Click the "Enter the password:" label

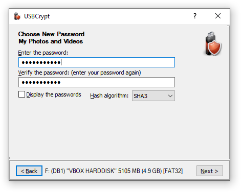[x=43, y=53]
